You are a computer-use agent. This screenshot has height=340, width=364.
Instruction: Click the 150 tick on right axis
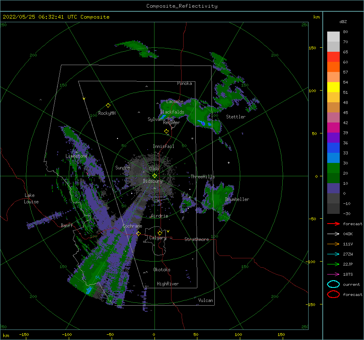[312, 48]
